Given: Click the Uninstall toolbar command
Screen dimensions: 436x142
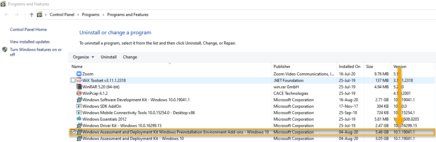Looking at the screenshot, I should tap(109, 57).
